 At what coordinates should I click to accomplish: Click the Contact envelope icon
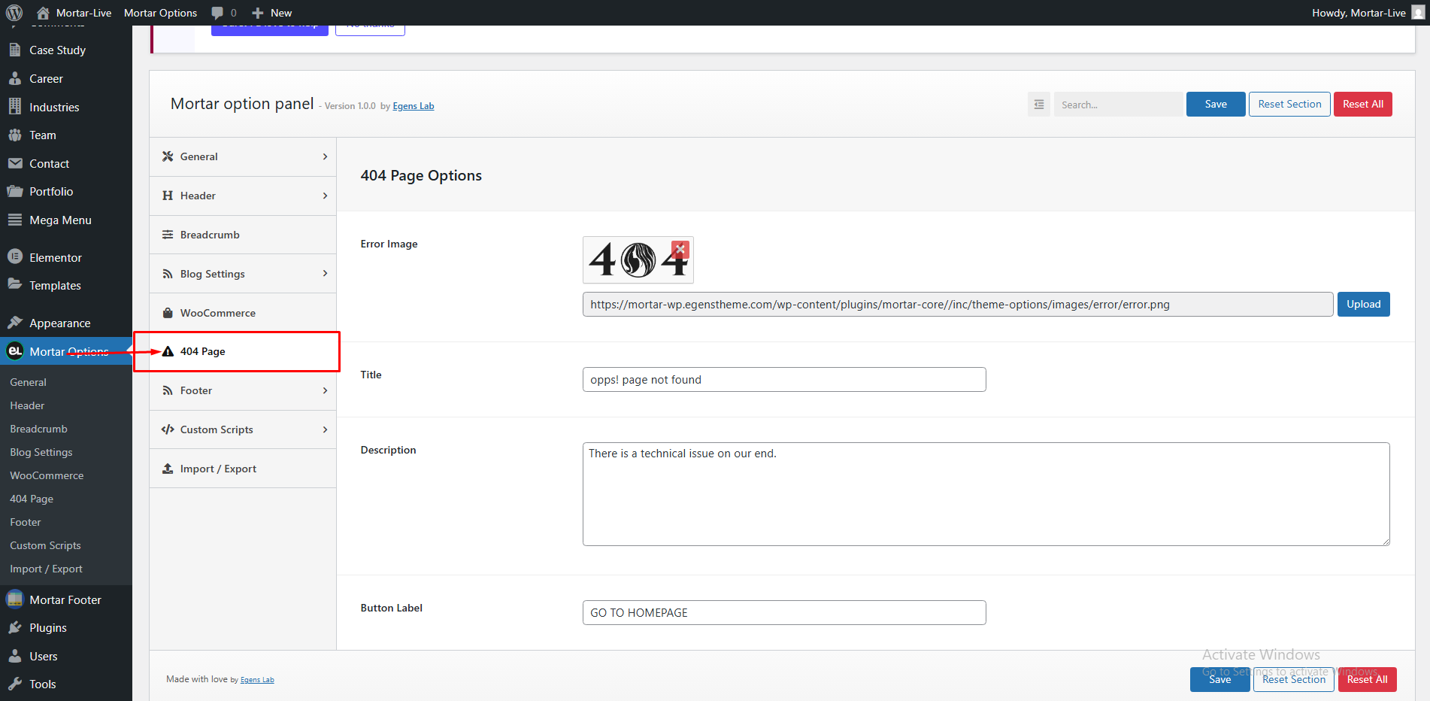point(15,163)
